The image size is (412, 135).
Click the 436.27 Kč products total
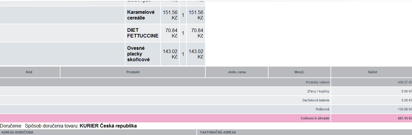(404, 82)
